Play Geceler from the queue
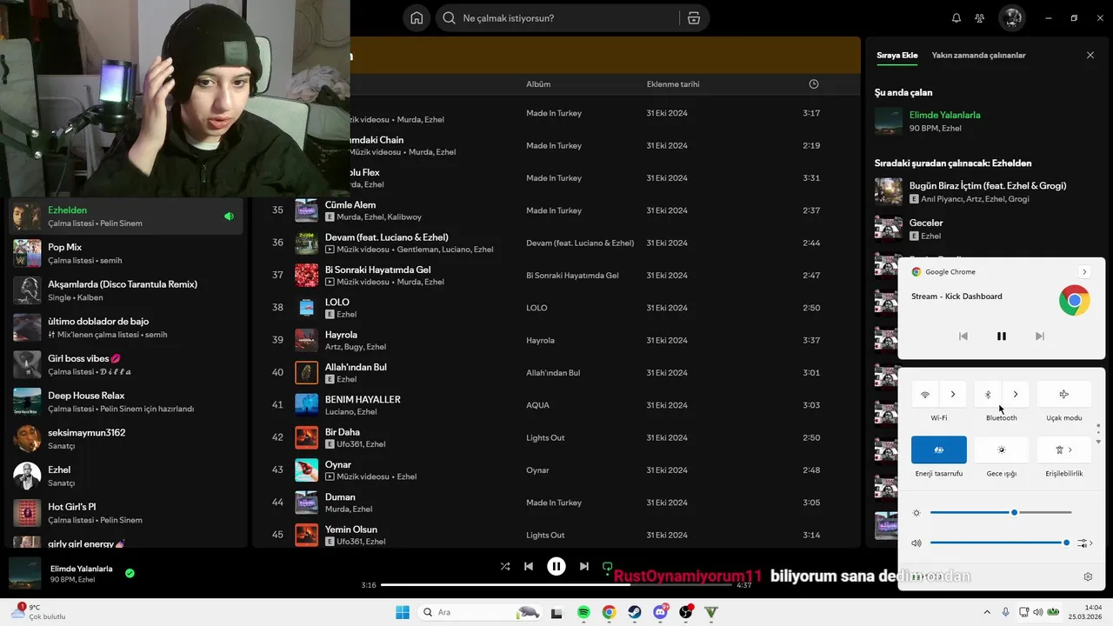 pos(889,229)
